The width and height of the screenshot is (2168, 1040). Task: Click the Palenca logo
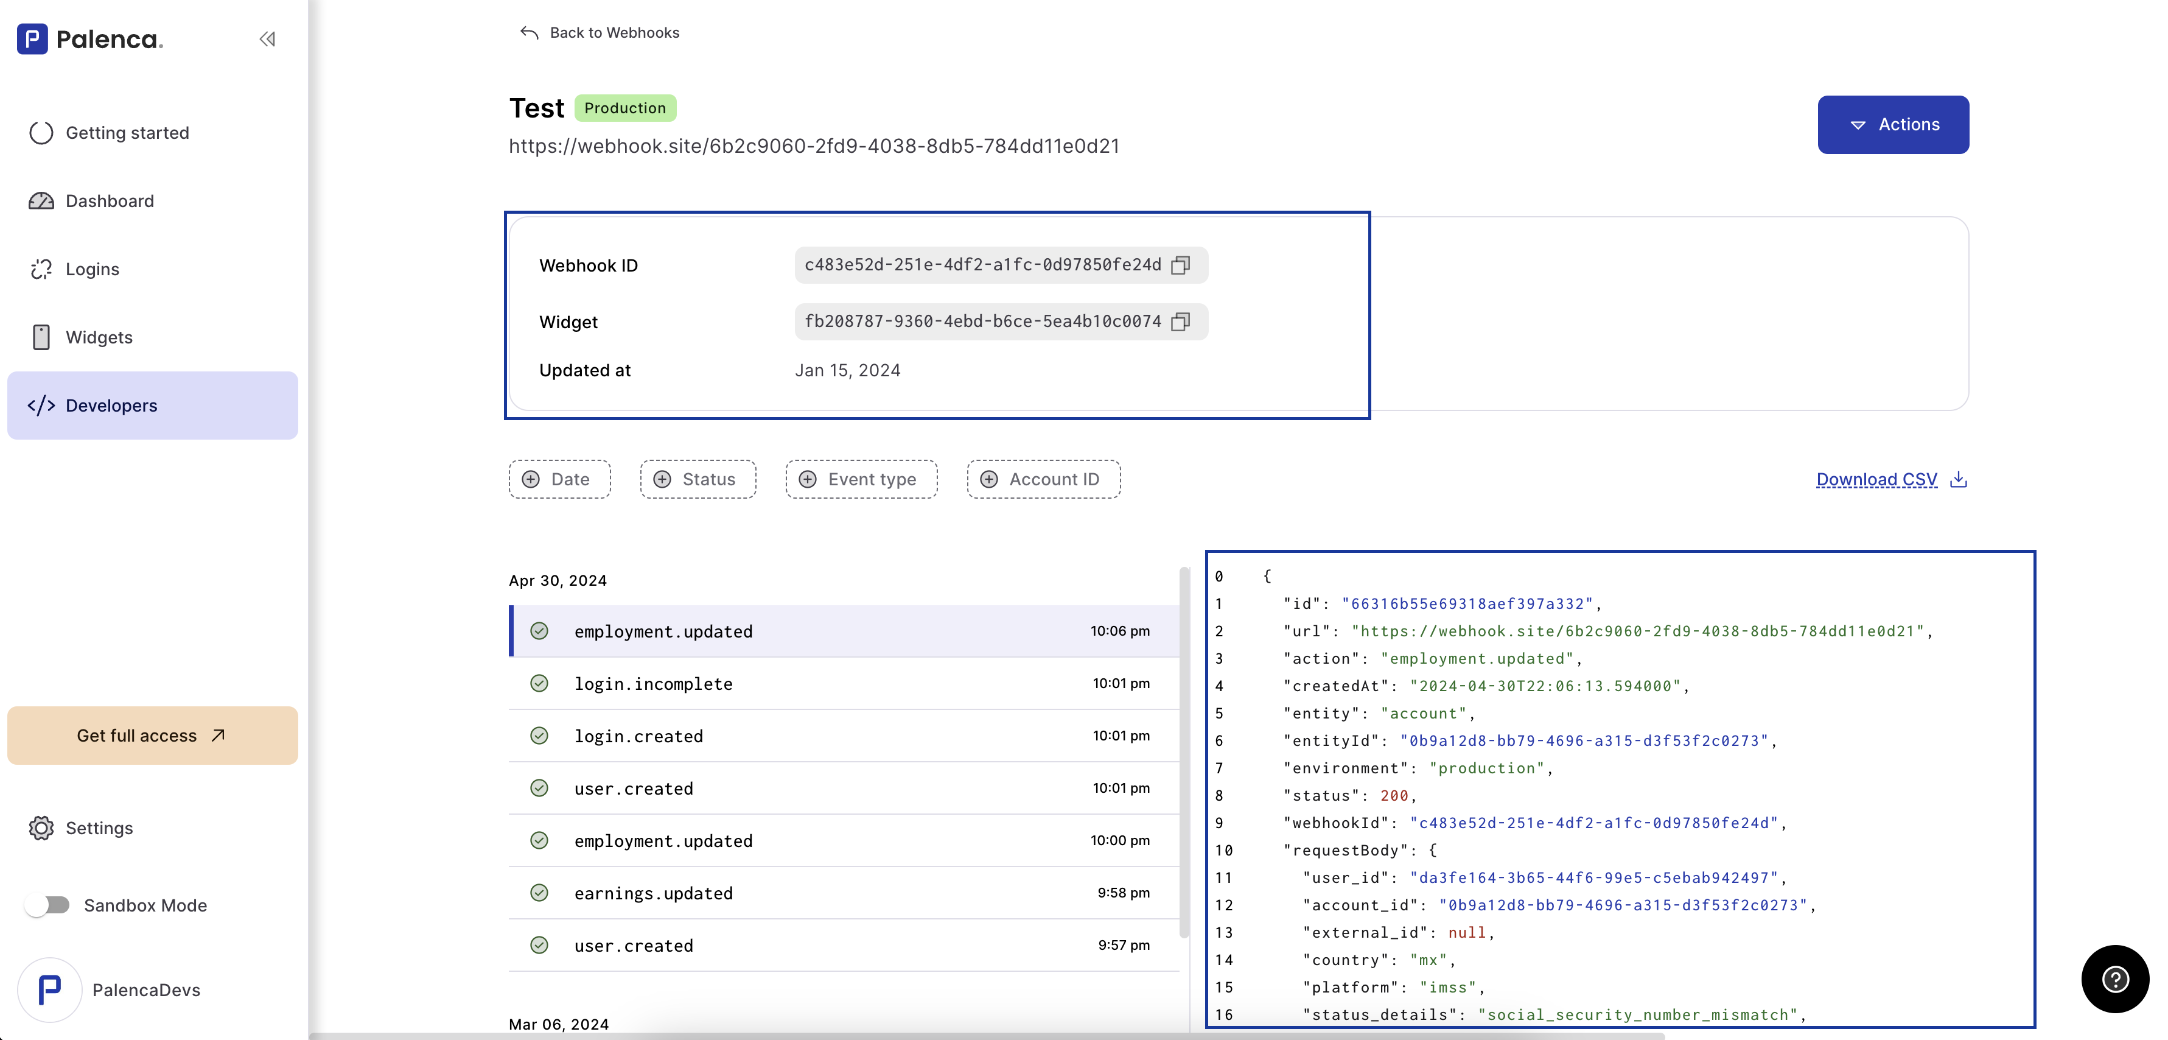(90, 39)
